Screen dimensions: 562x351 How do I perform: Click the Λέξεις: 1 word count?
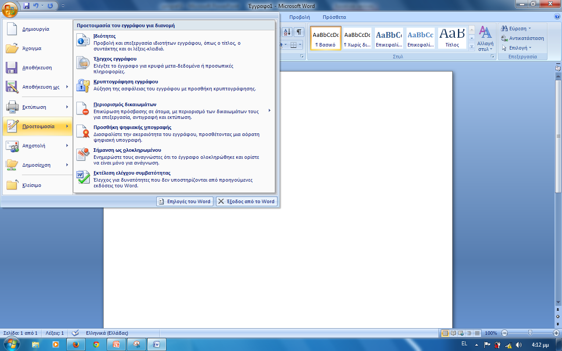(55, 333)
